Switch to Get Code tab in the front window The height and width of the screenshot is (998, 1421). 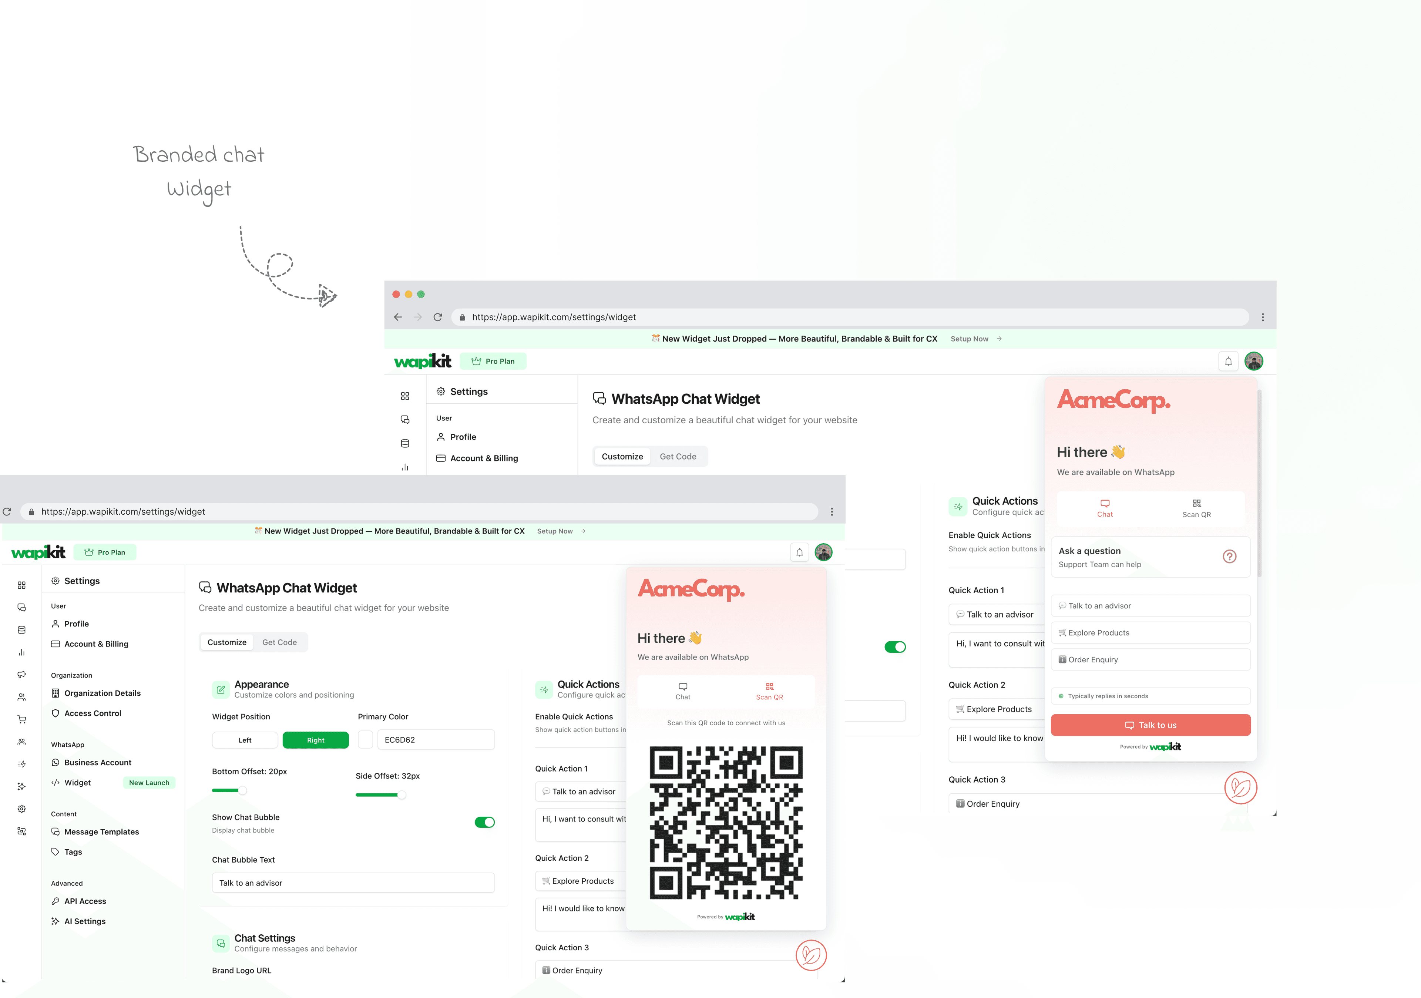pos(280,642)
